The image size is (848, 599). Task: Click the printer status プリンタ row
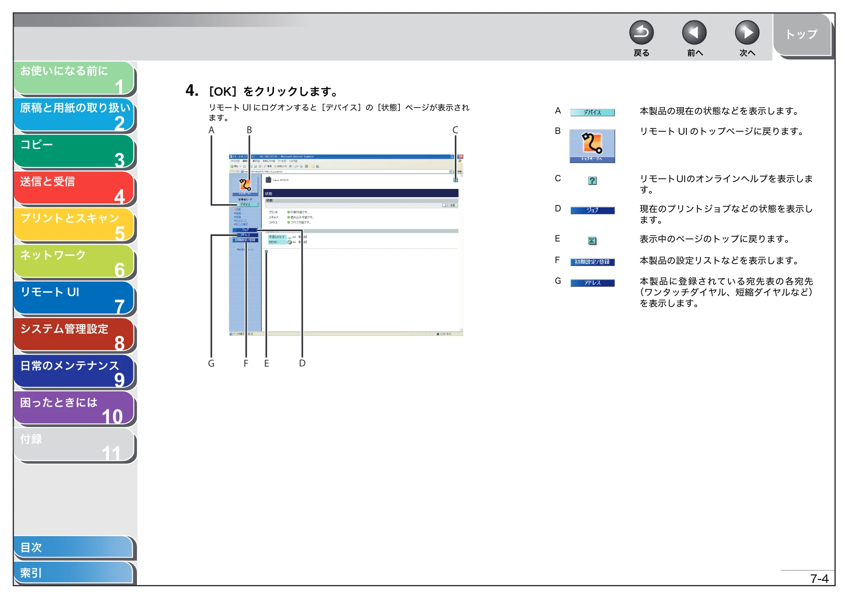click(x=289, y=212)
